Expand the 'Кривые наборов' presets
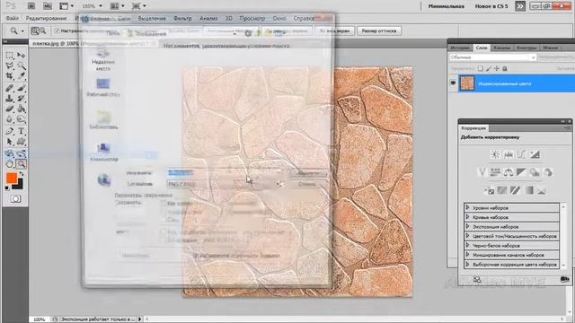This screenshot has width=575, height=323. (x=467, y=217)
